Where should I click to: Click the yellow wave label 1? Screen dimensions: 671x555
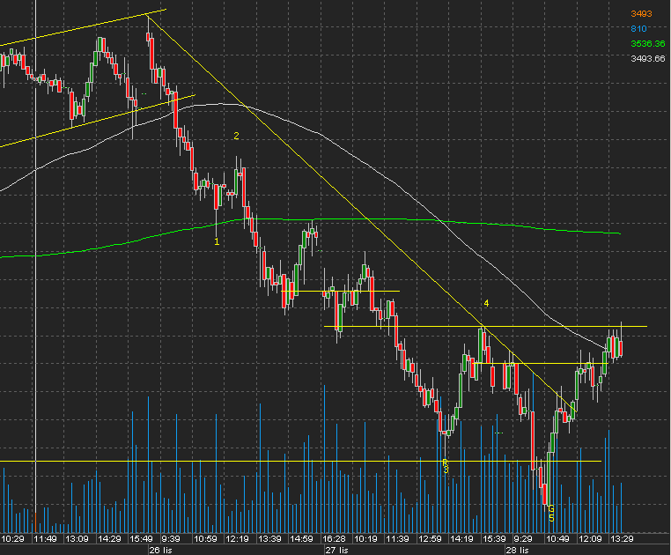pos(217,240)
